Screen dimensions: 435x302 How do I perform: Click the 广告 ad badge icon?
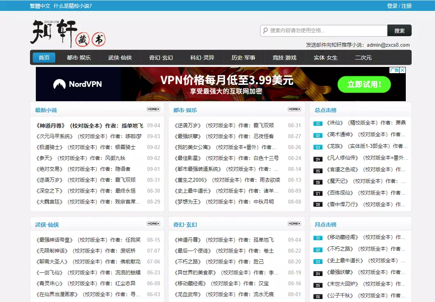pyautogui.click(x=394, y=70)
